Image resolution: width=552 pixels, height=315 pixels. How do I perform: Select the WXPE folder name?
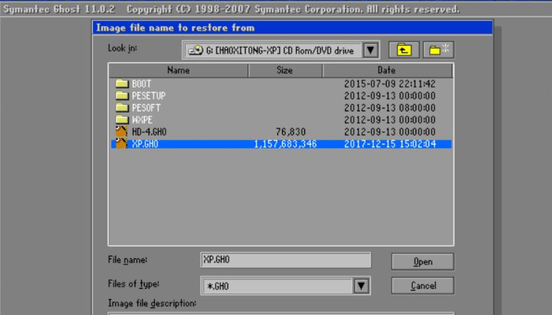pos(142,120)
